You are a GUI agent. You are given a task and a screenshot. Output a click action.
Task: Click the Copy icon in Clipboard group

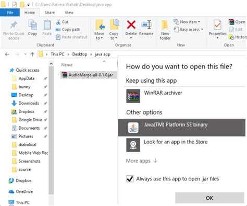[x=32, y=25]
